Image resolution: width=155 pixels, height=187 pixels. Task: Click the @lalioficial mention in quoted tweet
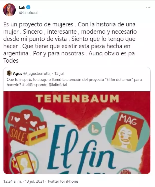pyautogui.click(x=57, y=85)
